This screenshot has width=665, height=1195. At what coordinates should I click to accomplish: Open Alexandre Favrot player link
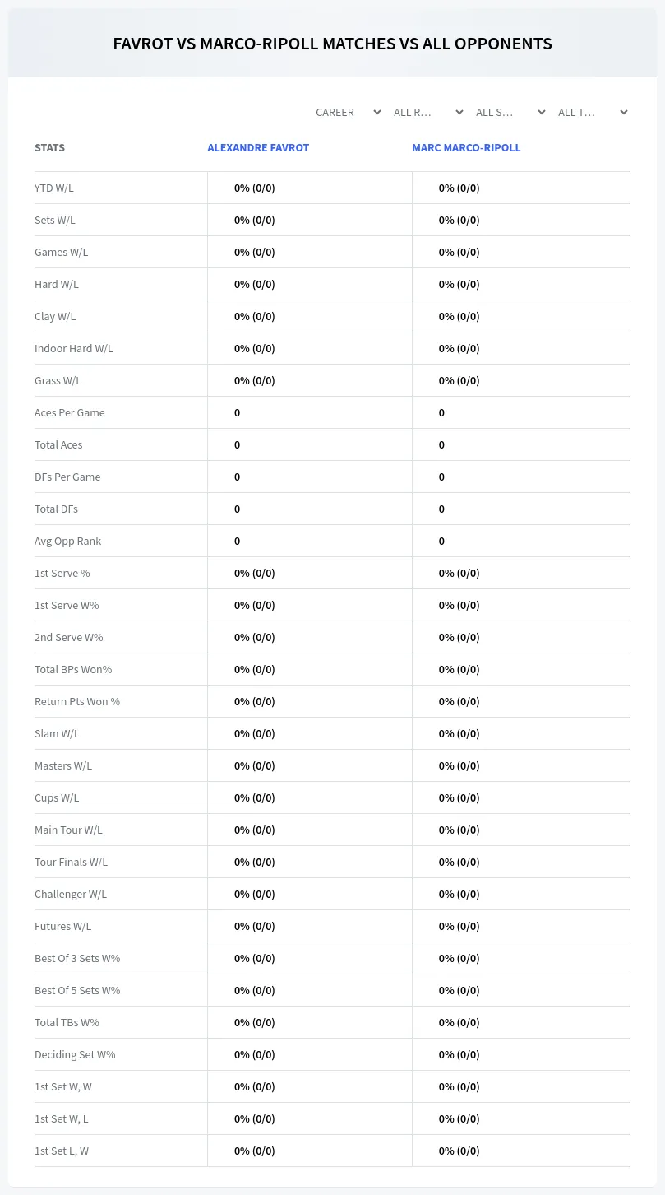pos(258,148)
